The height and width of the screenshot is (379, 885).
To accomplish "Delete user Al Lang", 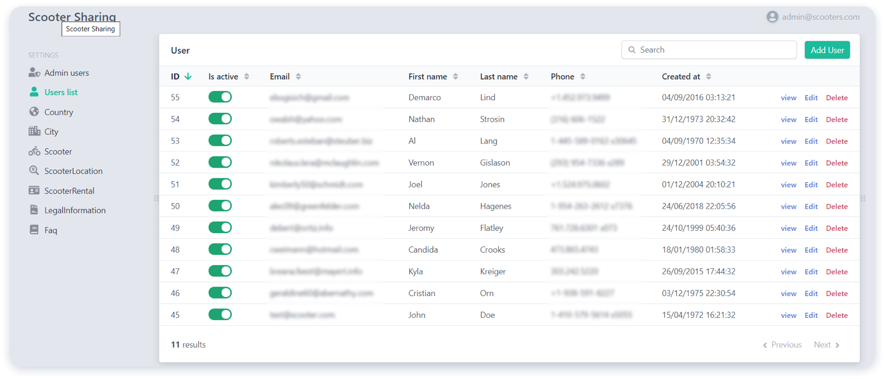I will tap(837, 141).
